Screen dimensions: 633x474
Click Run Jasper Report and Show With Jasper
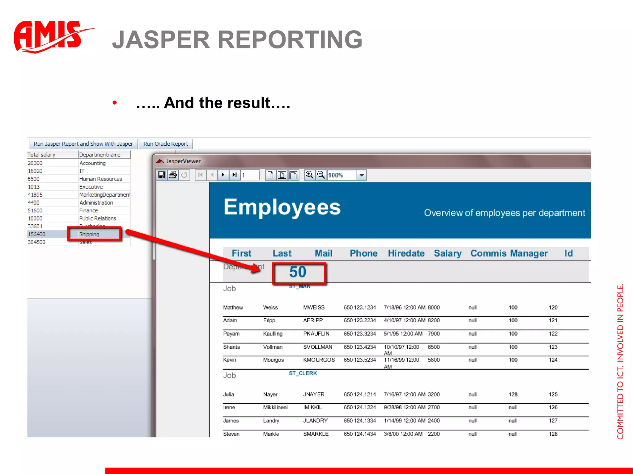83,144
